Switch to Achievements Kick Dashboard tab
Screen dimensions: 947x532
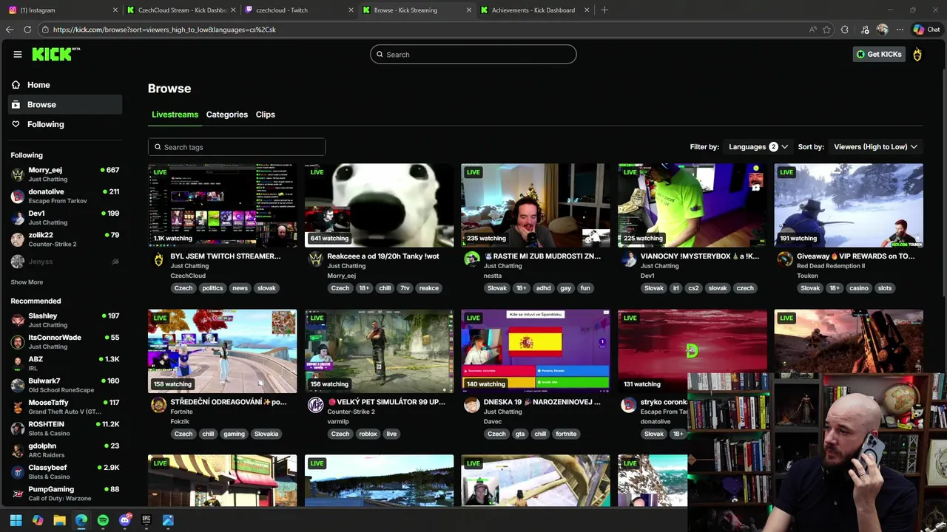(533, 10)
